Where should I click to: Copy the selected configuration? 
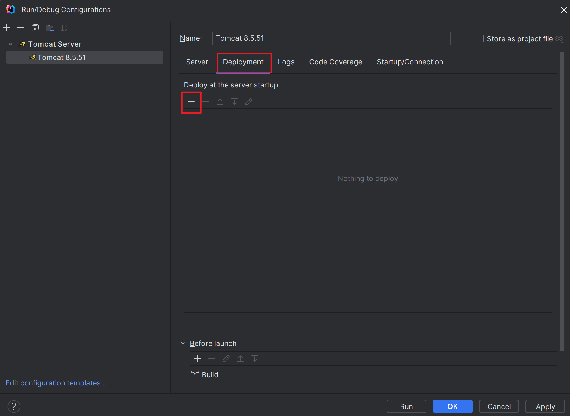(35, 28)
